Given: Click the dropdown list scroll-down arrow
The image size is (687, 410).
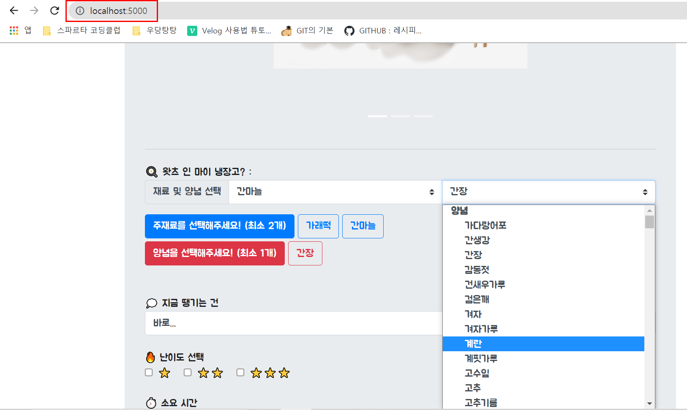Looking at the screenshot, I should pos(649,404).
